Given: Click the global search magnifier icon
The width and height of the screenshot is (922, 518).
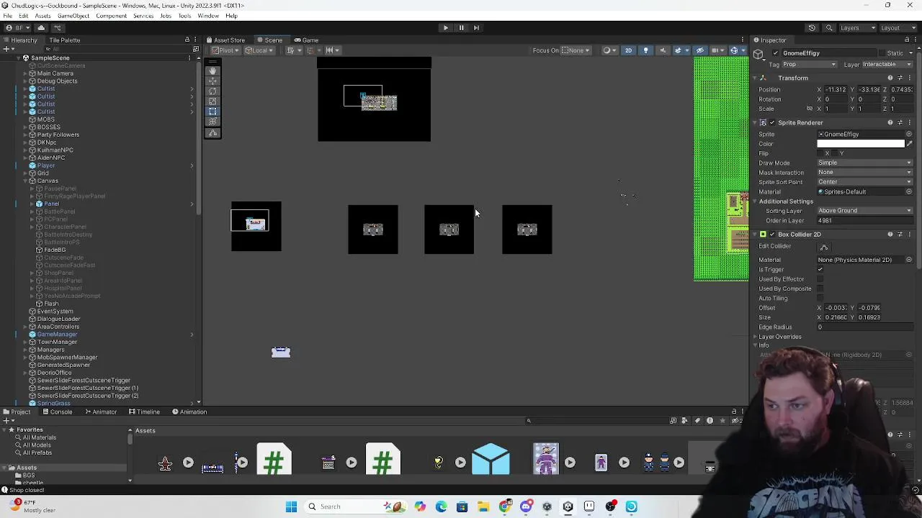Looking at the screenshot, I should [x=829, y=28].
